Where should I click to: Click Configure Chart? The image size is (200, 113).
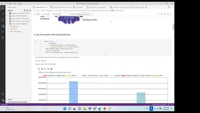pos(66,73)
